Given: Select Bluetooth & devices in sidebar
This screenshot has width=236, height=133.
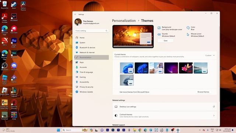Looking at the screenshot, I should coord(91,48).
